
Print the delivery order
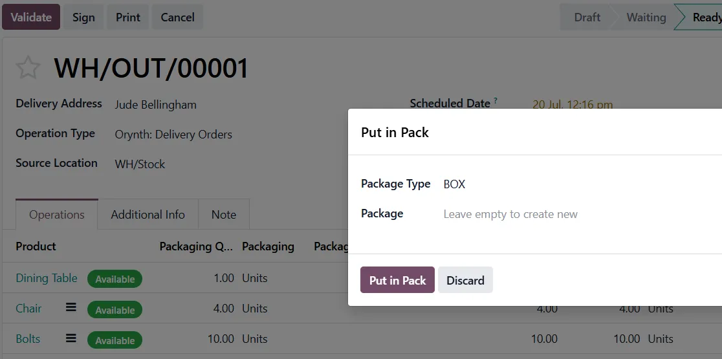point(128,17)
